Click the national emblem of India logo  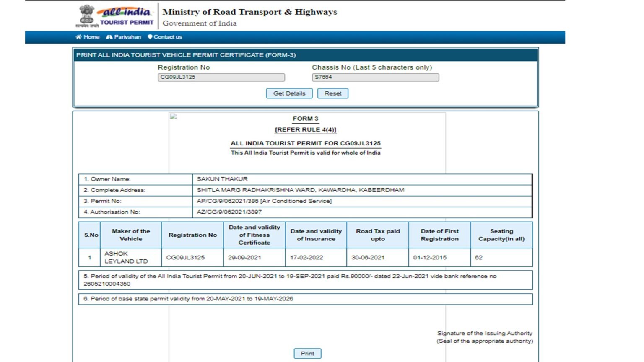[x=87, y=15]
